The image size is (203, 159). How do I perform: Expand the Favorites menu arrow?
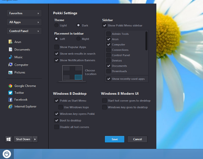[38, 13]
